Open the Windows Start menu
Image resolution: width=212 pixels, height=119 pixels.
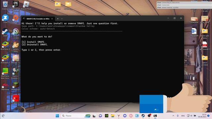click(x=57, y=116)
